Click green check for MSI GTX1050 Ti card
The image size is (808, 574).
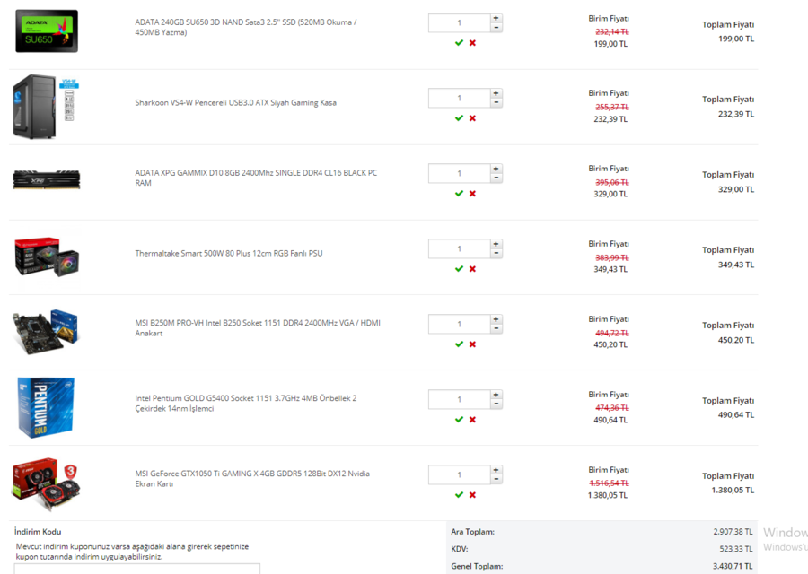click(x=459, y=495)
